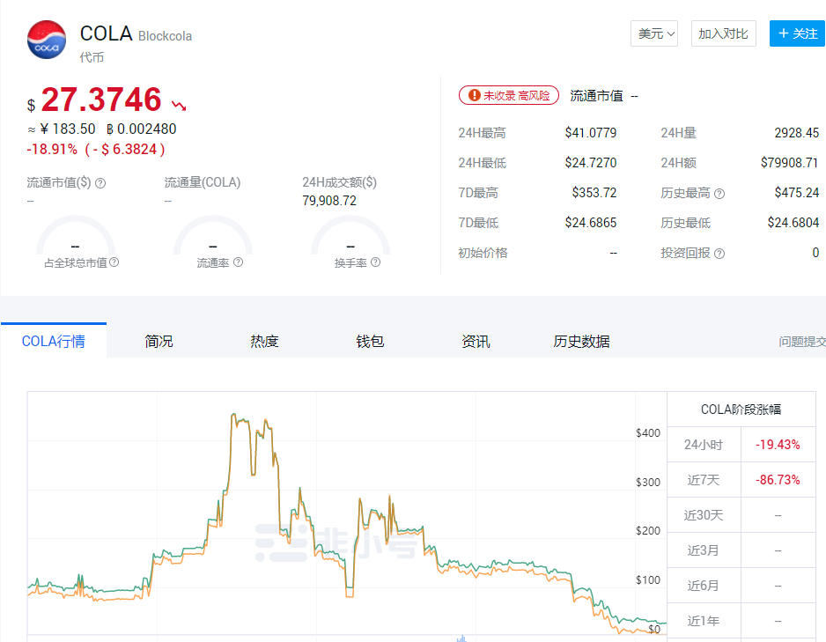Open the 钱包 tab
The height and width of the screenshot is (642, 826).
pyautogui.click(x=370, y=342)
